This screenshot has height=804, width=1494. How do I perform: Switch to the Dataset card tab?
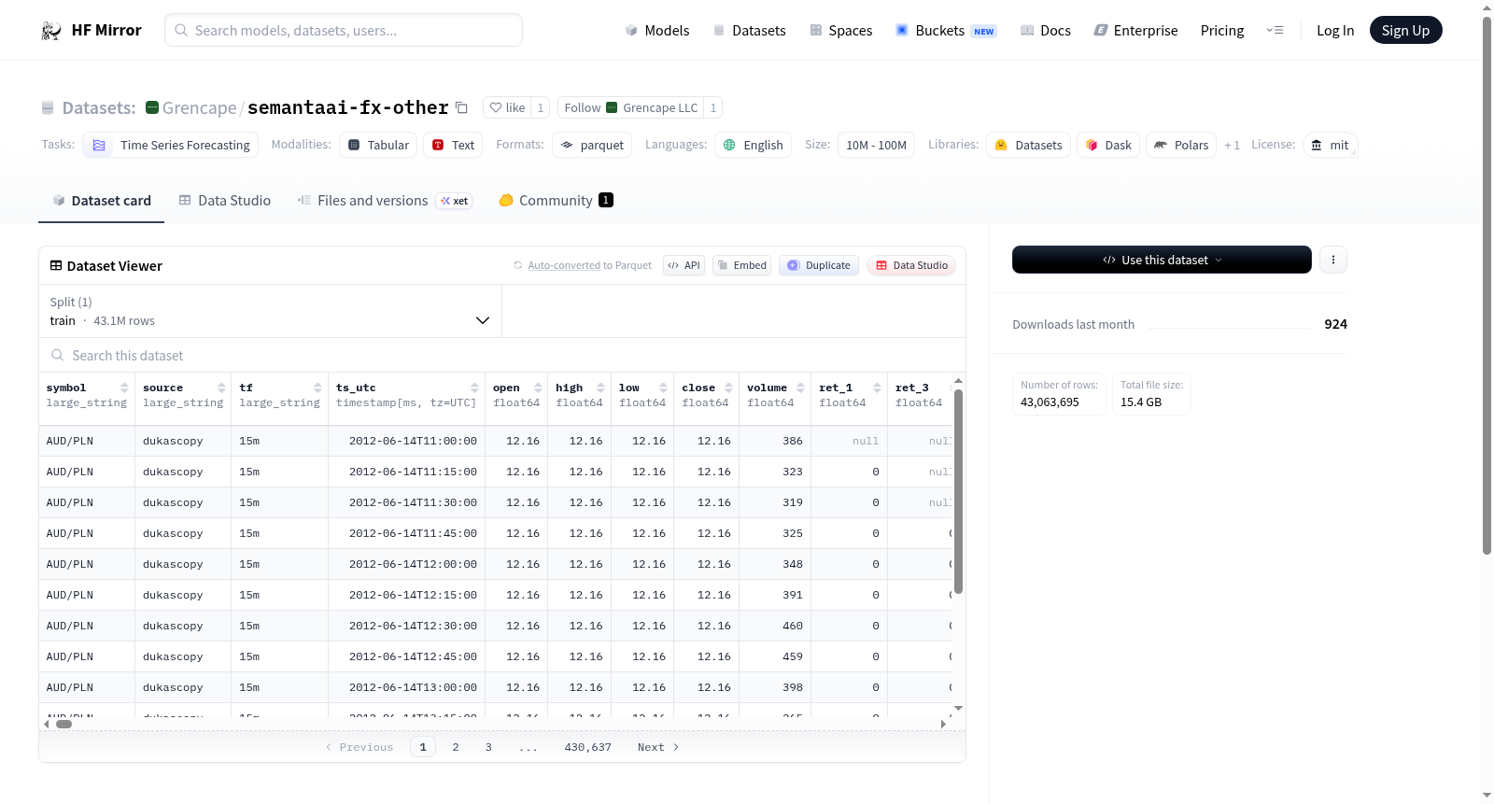(102, 201)
